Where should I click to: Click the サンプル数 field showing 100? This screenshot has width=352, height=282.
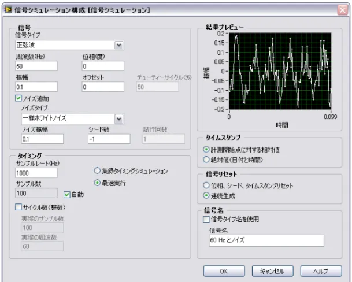[36, 193]
